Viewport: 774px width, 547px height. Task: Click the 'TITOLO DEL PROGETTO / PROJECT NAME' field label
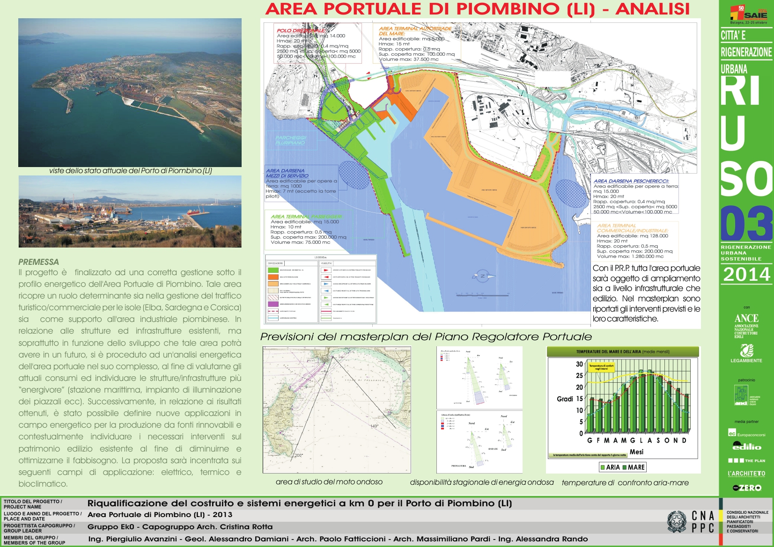[x=33, y=504]
